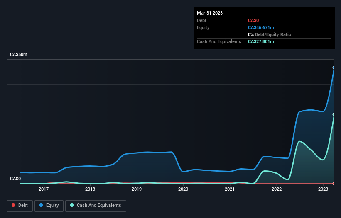Click the 2023 x-axis label
Viewport: 341px width, 218px height.
coord(323,189)
